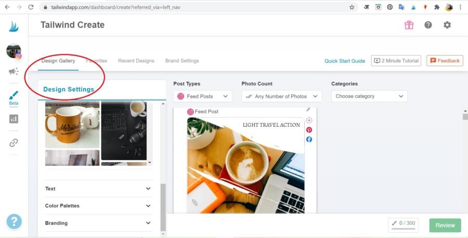
Task: Switch to the Recent Designs tab
Action: pyautogui.click(x=136, y=61)
